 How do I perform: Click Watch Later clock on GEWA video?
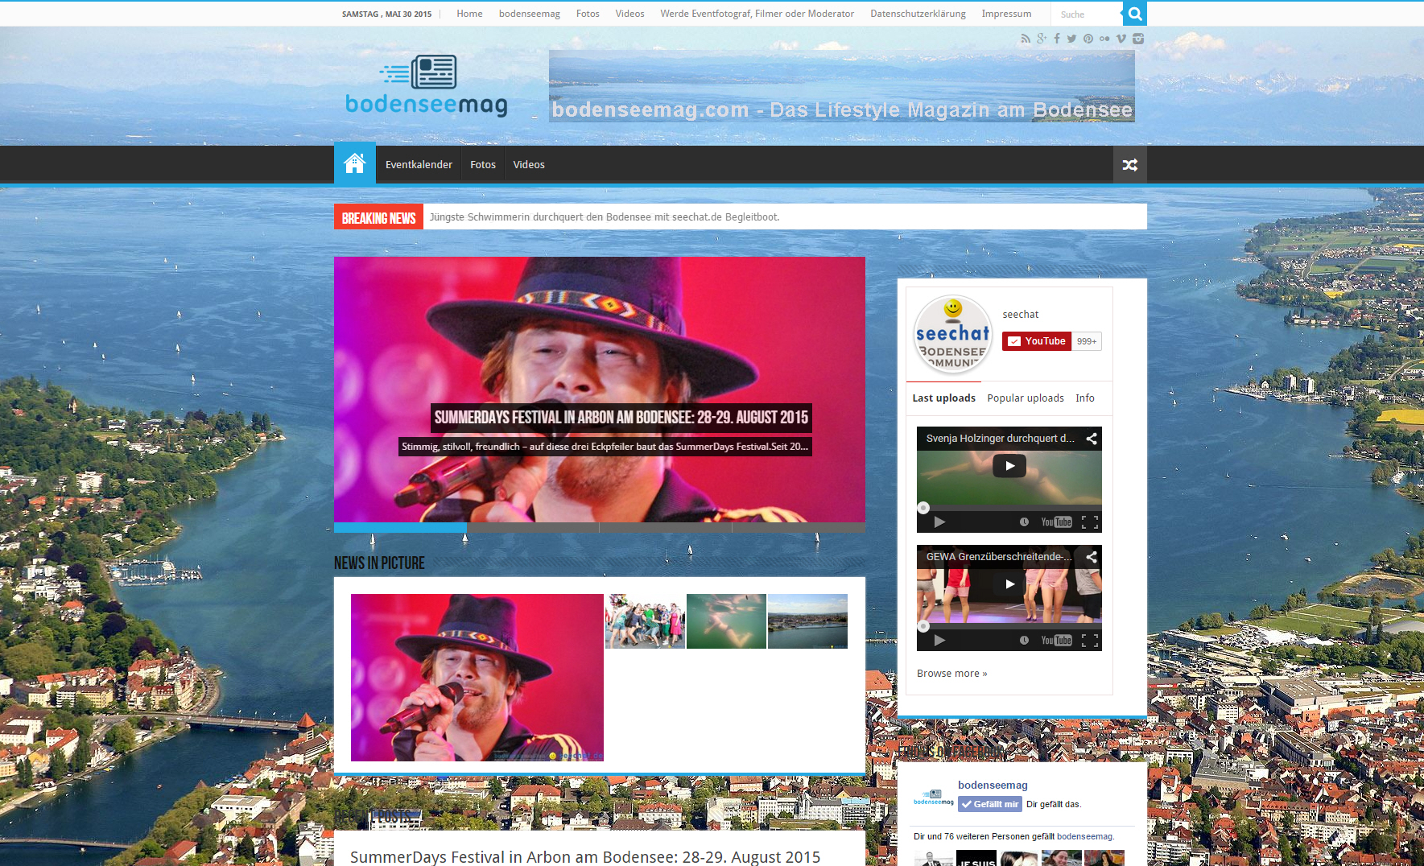coord(1024,641)
